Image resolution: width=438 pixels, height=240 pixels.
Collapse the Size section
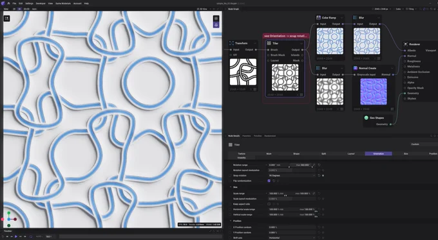pyautogui.click(x=231, y=187)
